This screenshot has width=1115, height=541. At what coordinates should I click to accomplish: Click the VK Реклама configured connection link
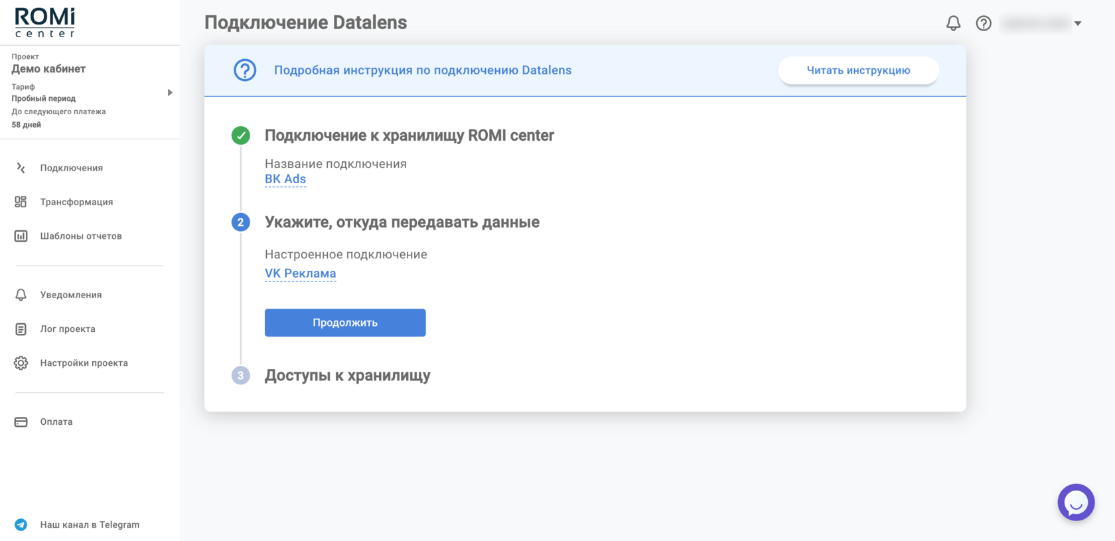301,273
